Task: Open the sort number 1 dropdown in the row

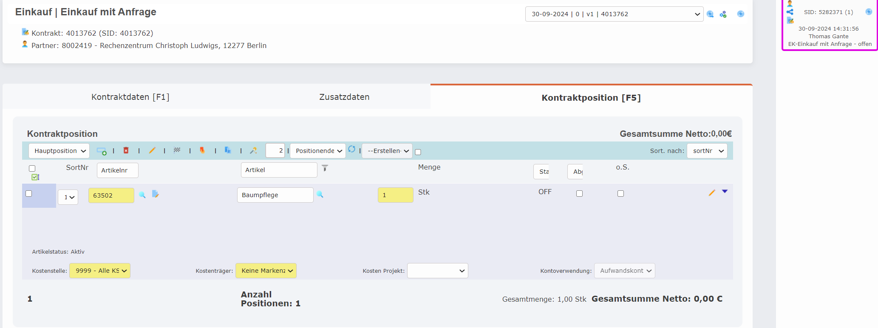Action: click(x=68, y=197)
